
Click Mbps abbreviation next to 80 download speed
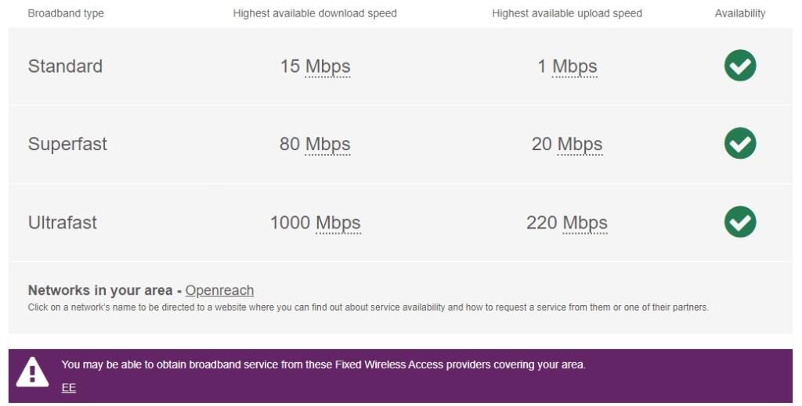(x=327, y=145)
